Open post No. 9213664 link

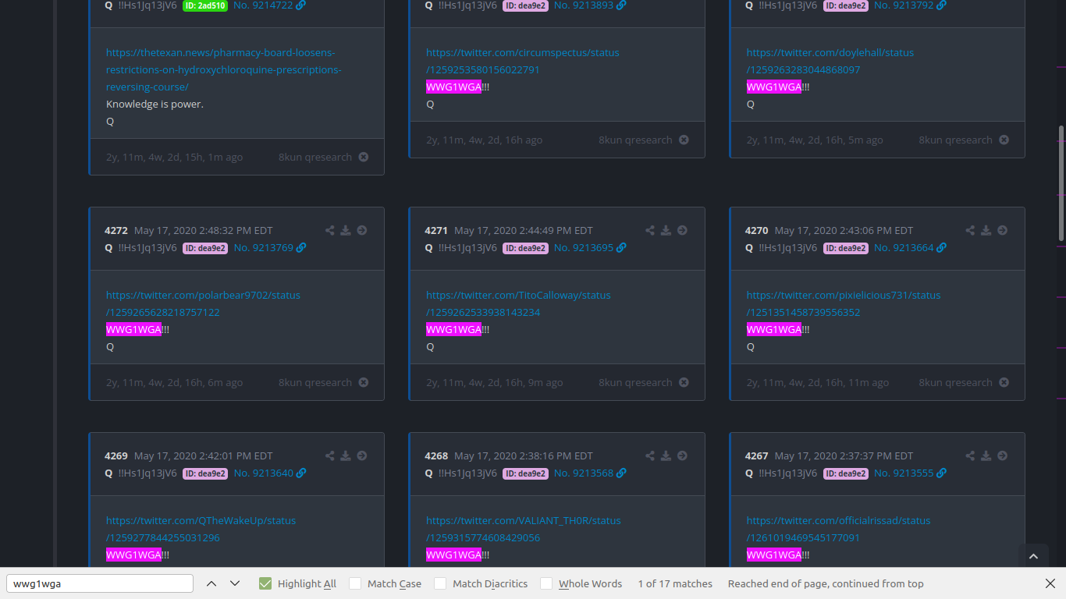904,247
